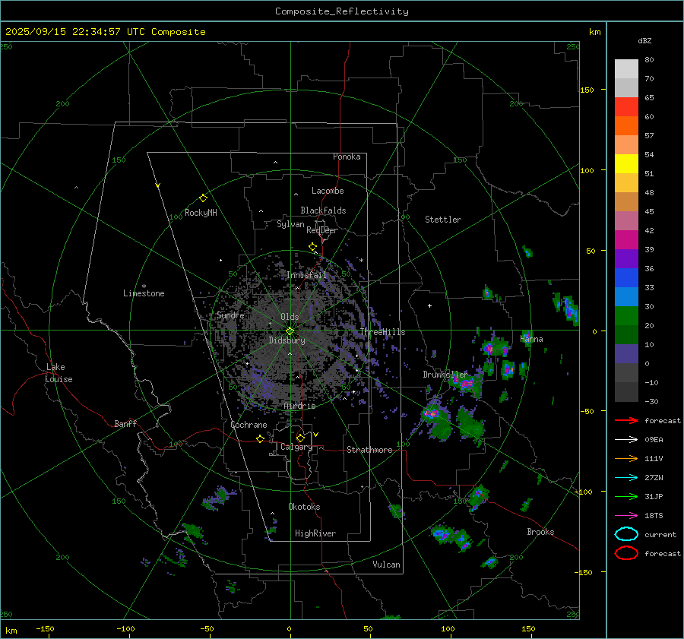Select the orange 111V arrow icon

pyautogui.click(x=626, y=458)
